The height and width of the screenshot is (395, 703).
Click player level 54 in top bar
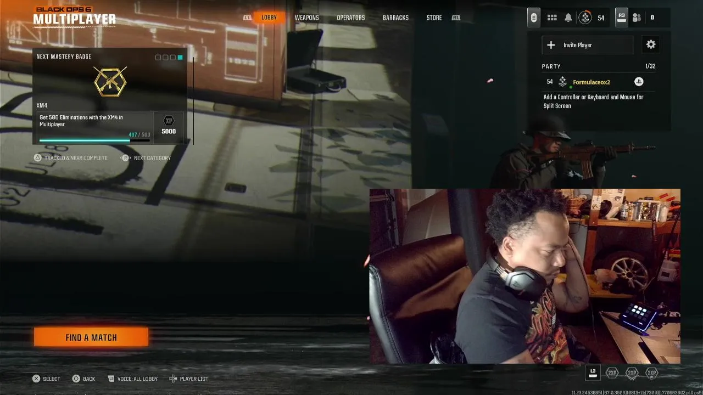pos(601,18)
